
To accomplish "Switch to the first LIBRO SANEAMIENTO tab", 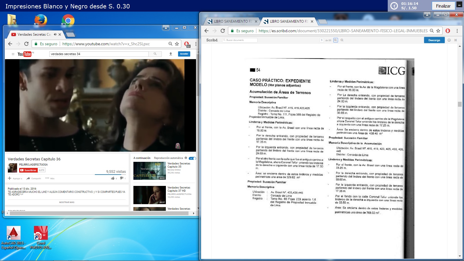I will click(x=231, y=21).
